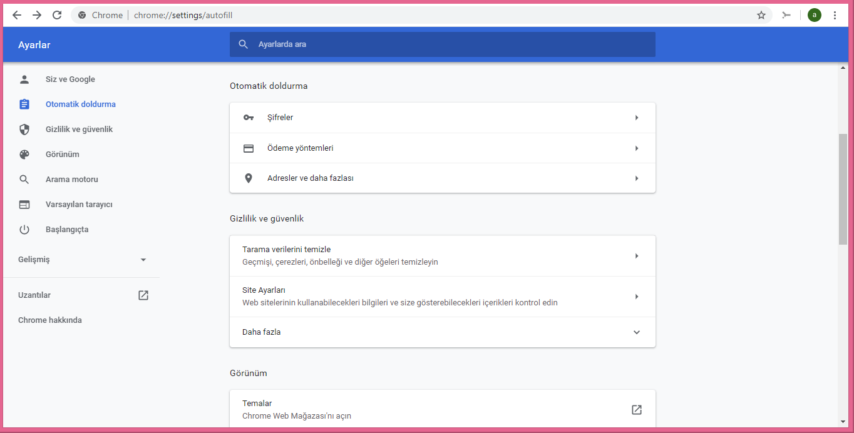
Task: Click the Görünüm palette icon in sidebar
Action: click(24, 154)
